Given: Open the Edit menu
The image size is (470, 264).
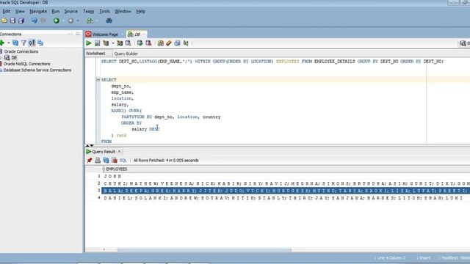Looking at the screenshot, I should [x=7, y=12].
